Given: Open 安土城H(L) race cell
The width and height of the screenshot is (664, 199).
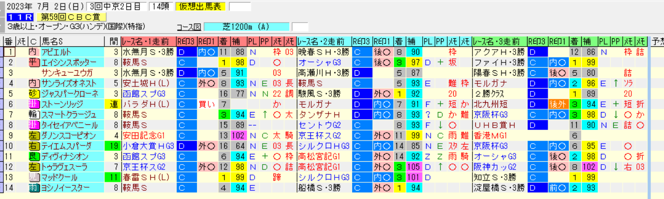Looking at the screenshot, I should (148, 83).
